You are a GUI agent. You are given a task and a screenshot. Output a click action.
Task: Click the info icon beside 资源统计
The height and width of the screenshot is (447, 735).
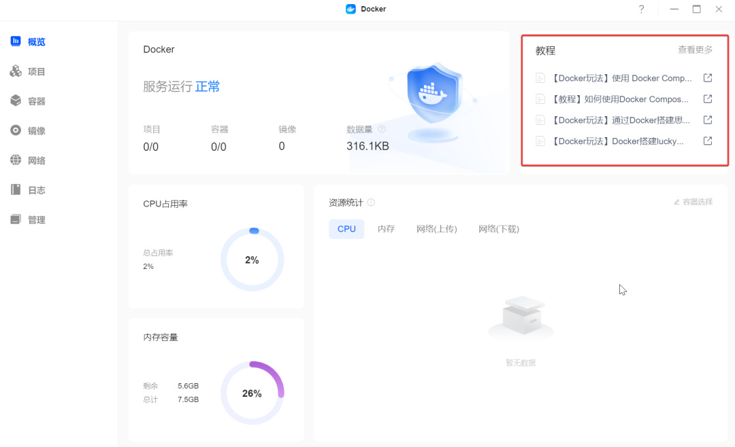371,202
